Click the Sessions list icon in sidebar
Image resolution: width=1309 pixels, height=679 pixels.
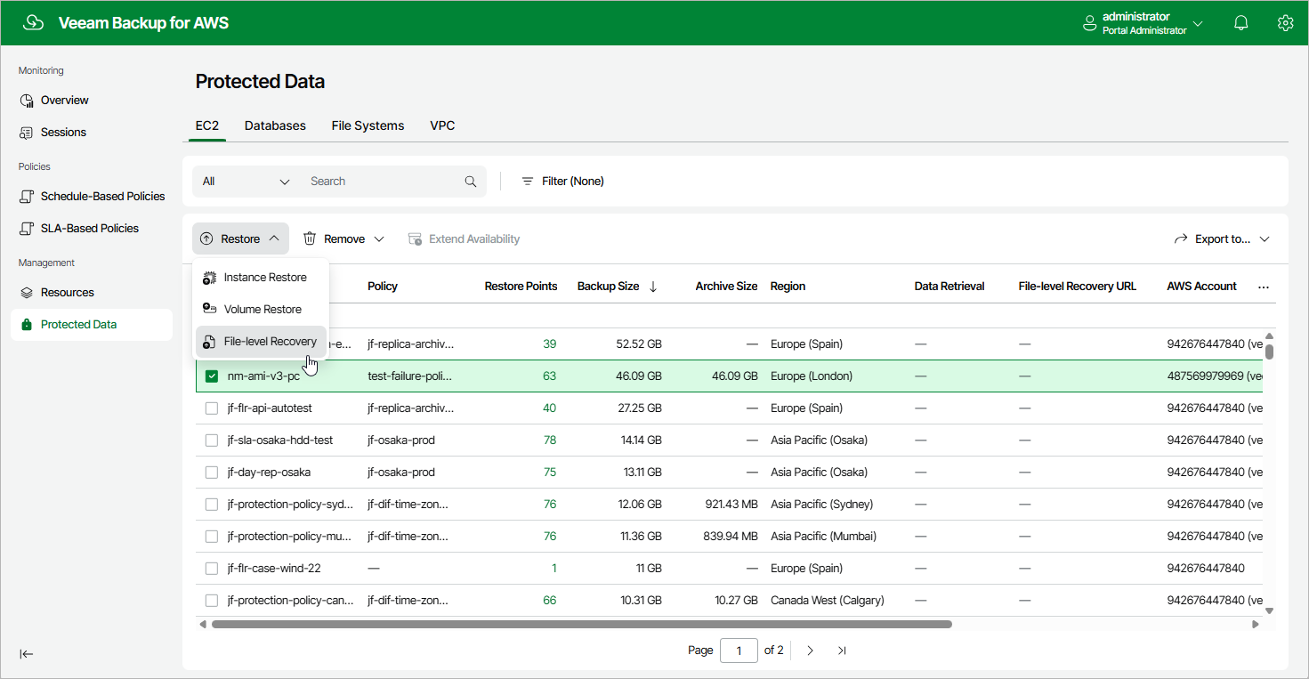coord(27,133)
